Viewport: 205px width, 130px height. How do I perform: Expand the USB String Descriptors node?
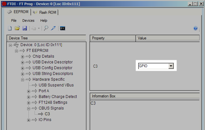click(x=22, y=74)
